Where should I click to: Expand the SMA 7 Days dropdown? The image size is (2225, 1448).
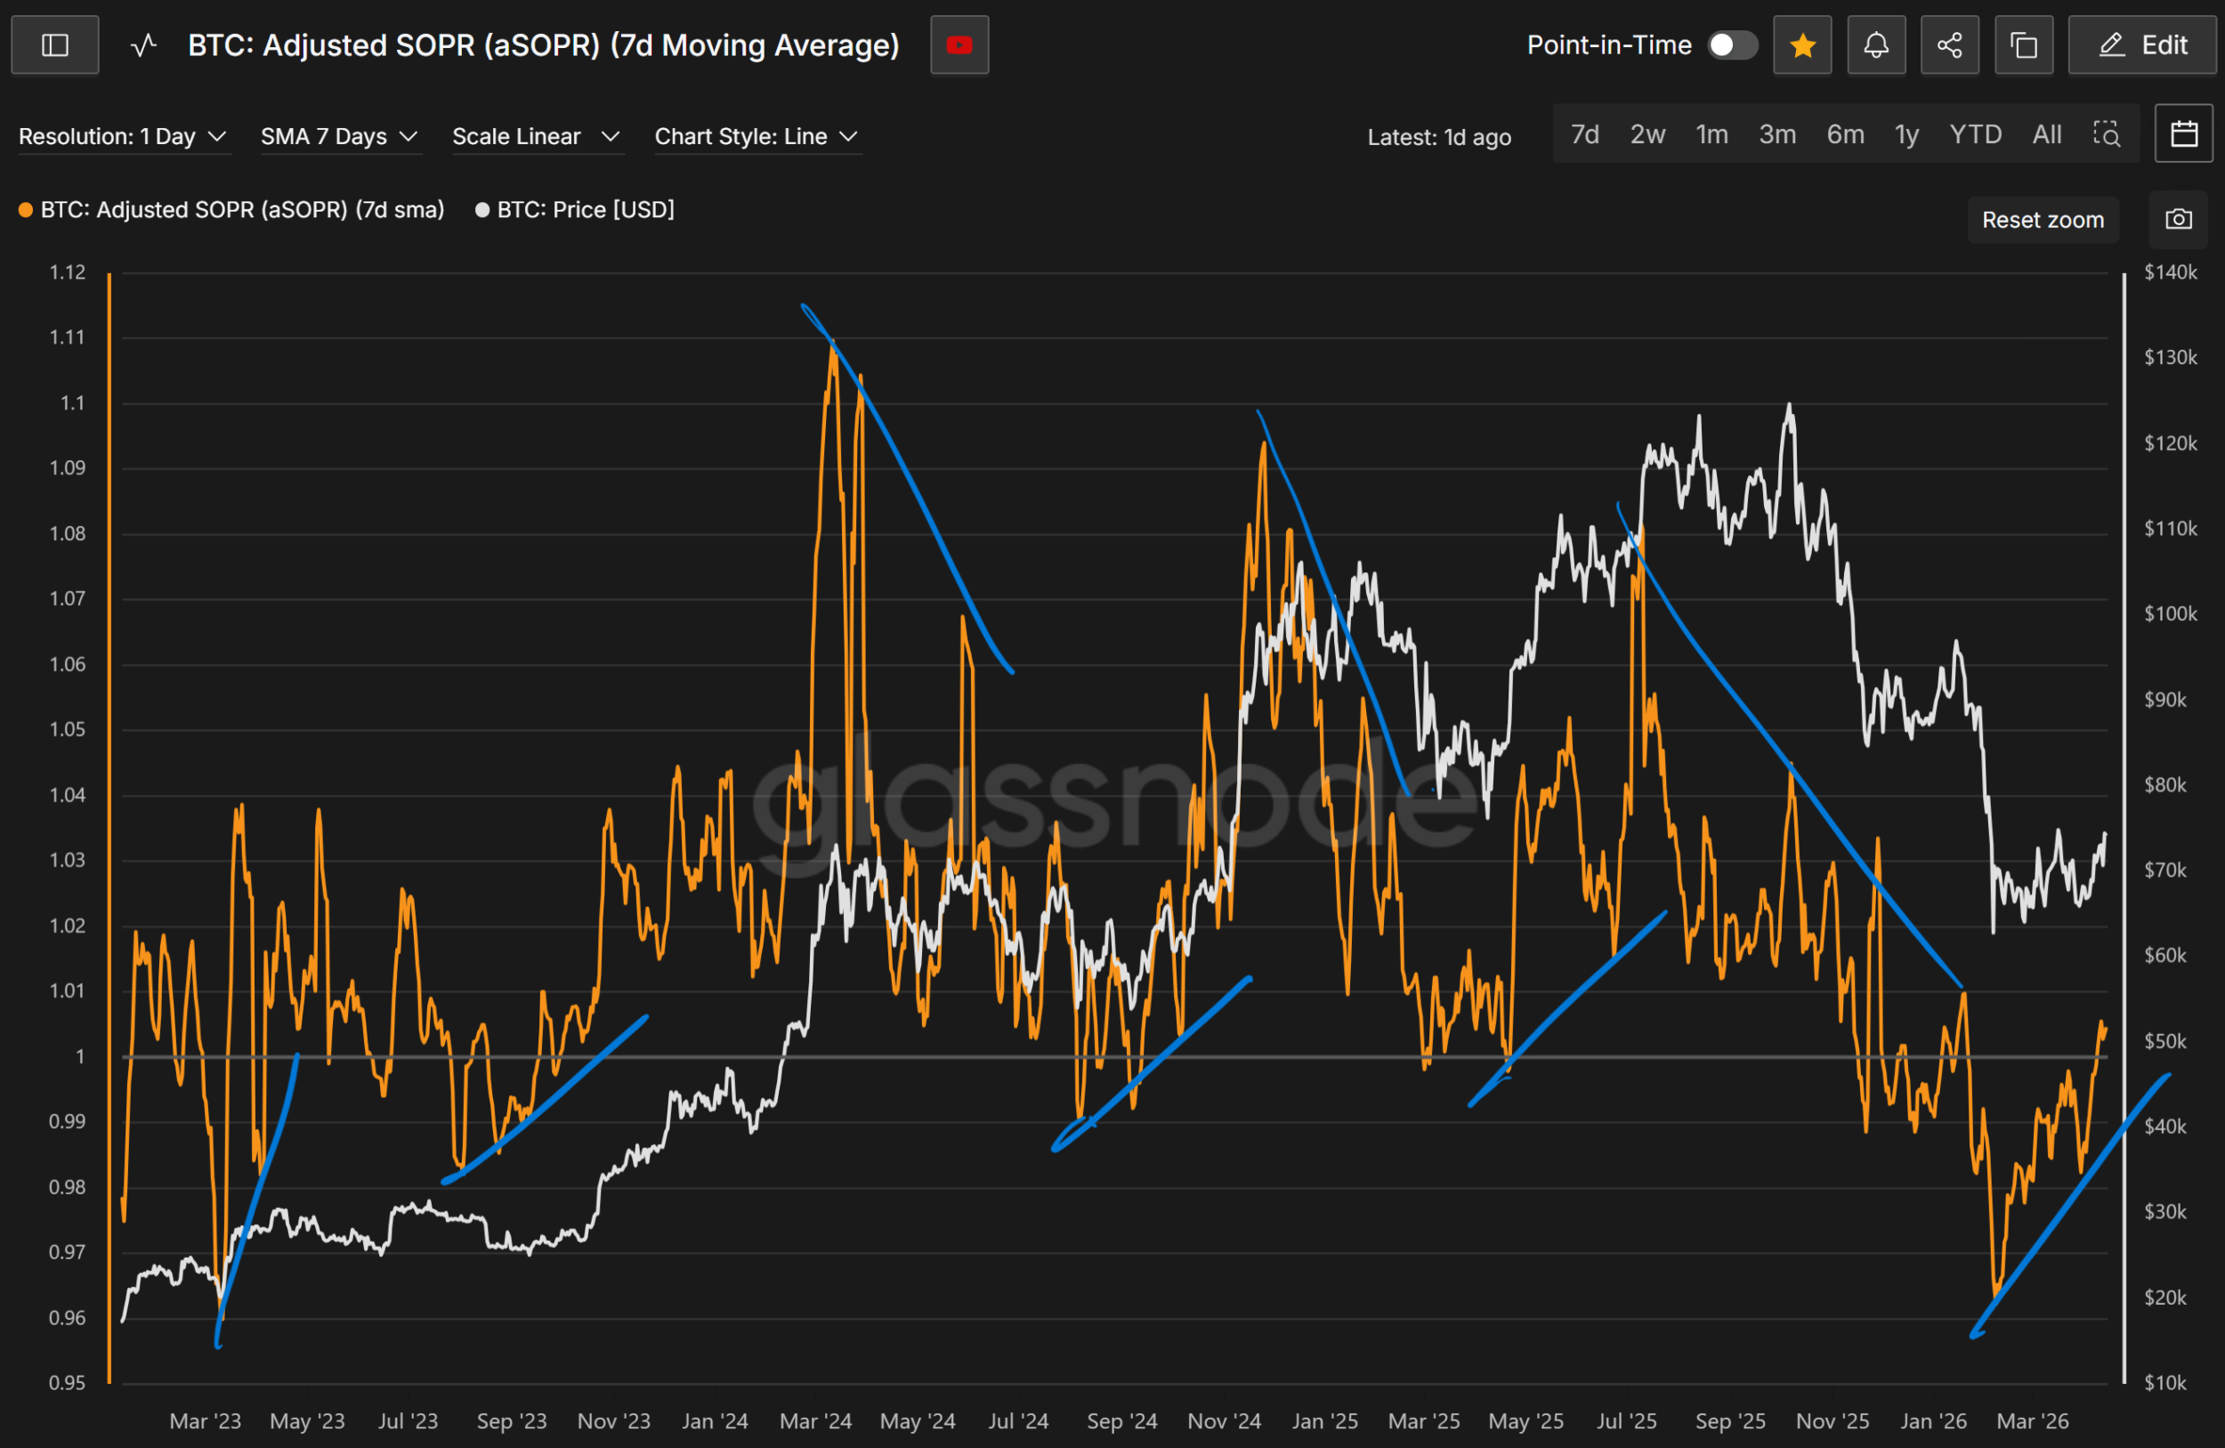tap(338, 136)
